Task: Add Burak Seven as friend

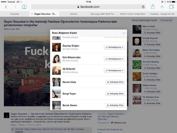Action: point(115,105)
